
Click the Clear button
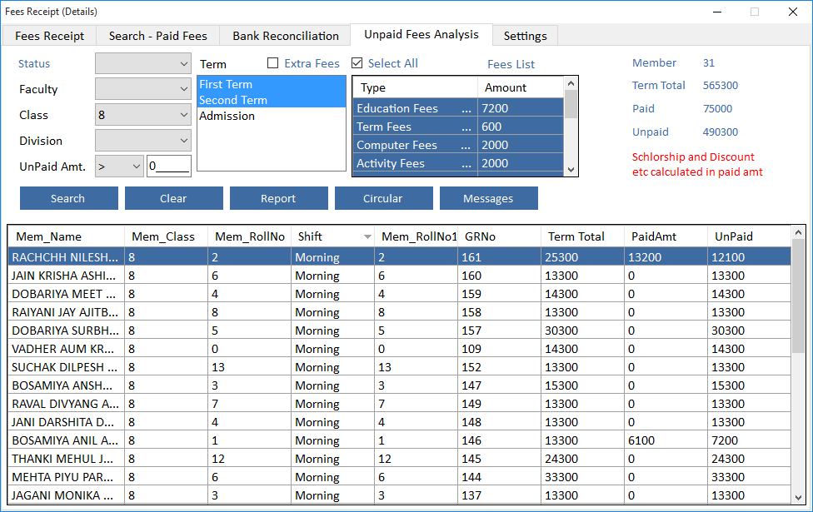(174, 198)
